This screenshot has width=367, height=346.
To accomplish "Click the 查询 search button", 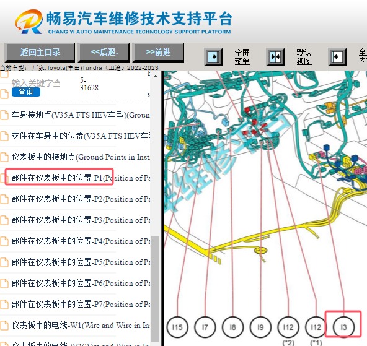I will (26, 92).
